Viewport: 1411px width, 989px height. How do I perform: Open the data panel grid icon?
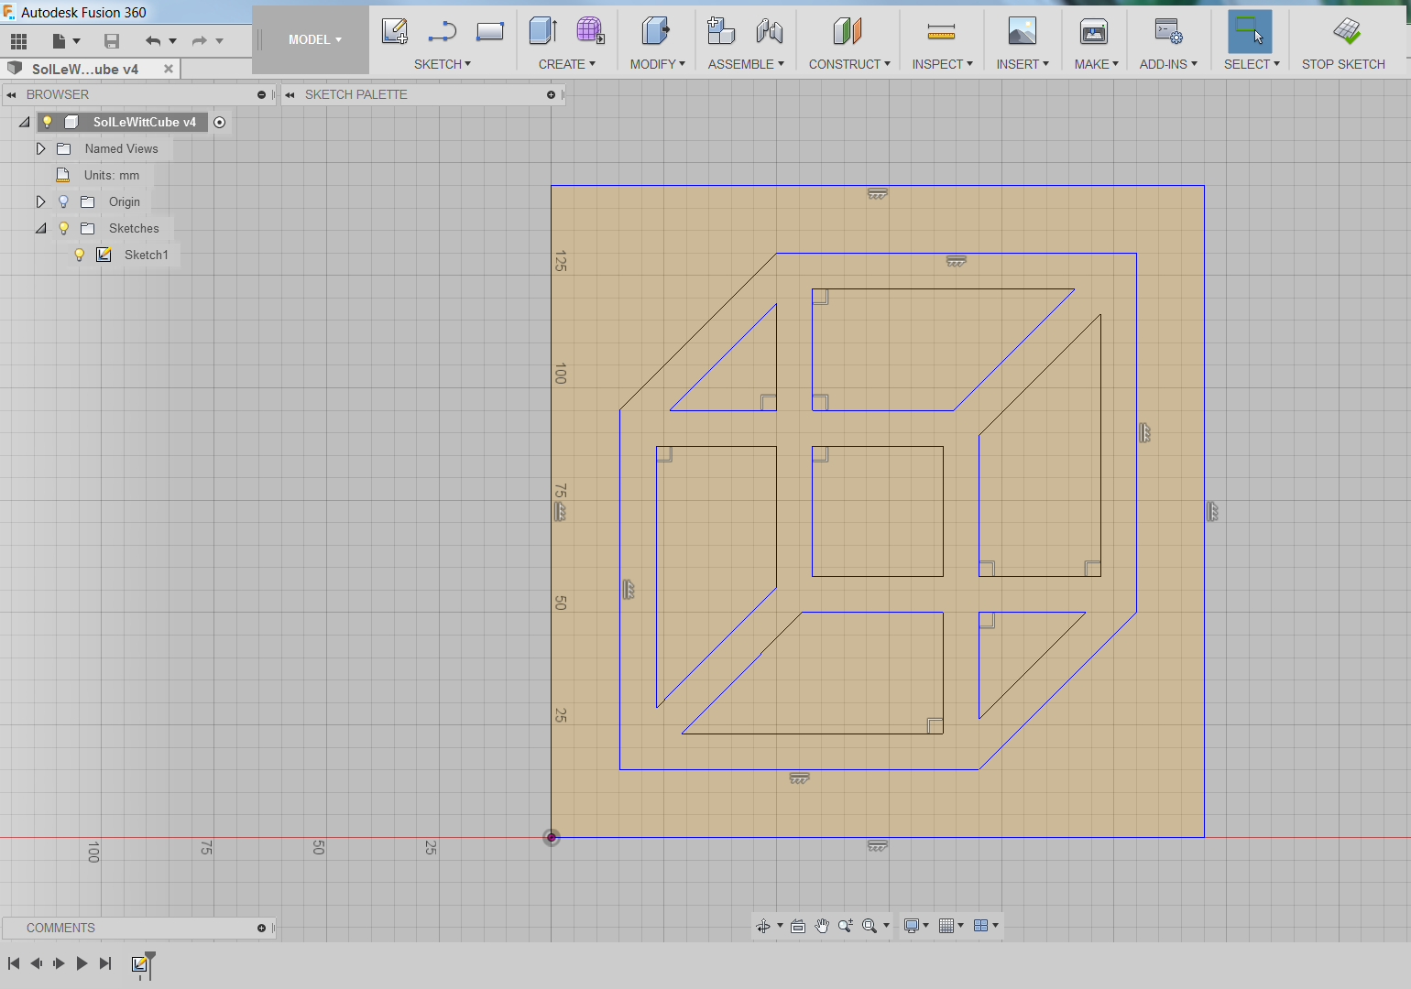coord(18,41)
